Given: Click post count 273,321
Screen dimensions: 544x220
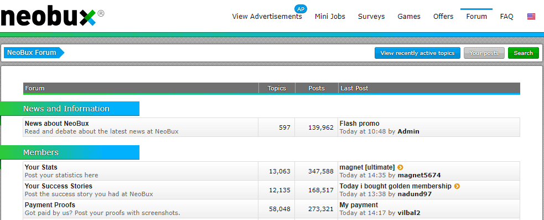Looking at the screenshot, I should pos(321,209).
